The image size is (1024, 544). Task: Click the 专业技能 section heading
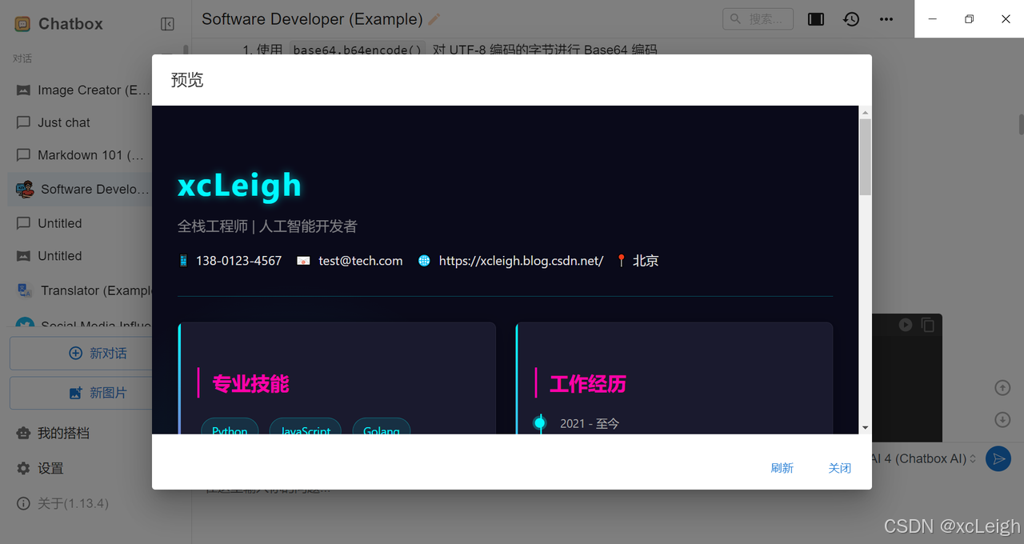pos(250,384)
